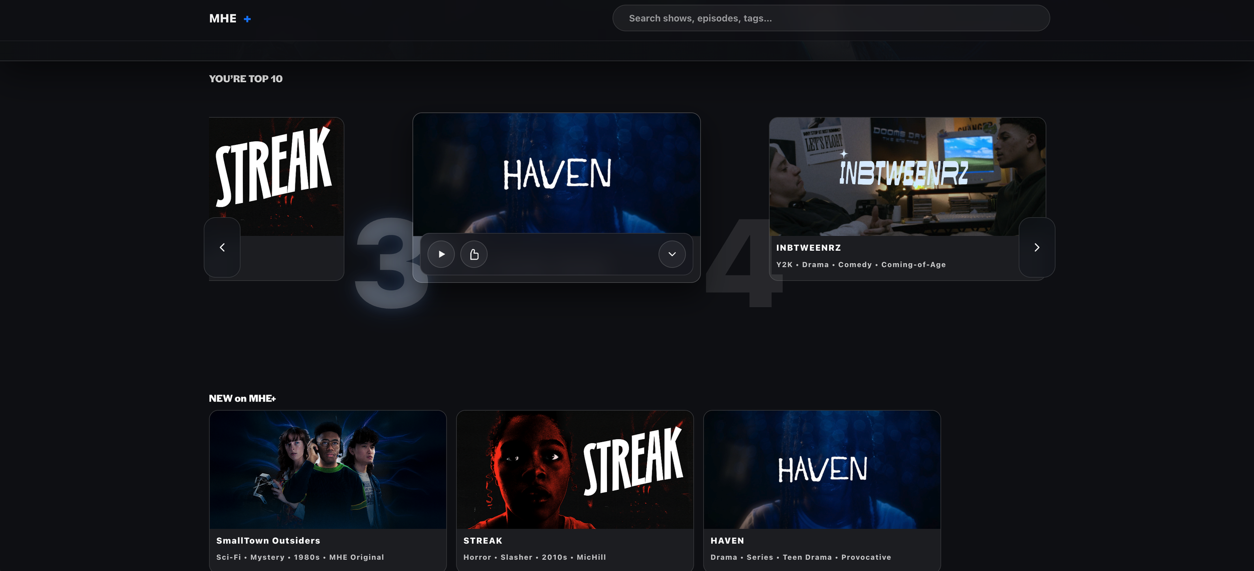The height and width of the screenshot is (571, 1254).
Task: Click the SmallTown Outsiders title
Action: coord(268,540)
